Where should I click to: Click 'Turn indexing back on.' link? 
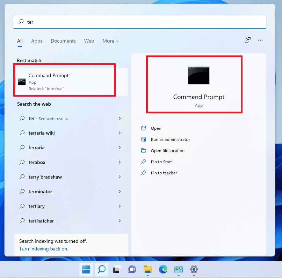click(x=44, y=249)
